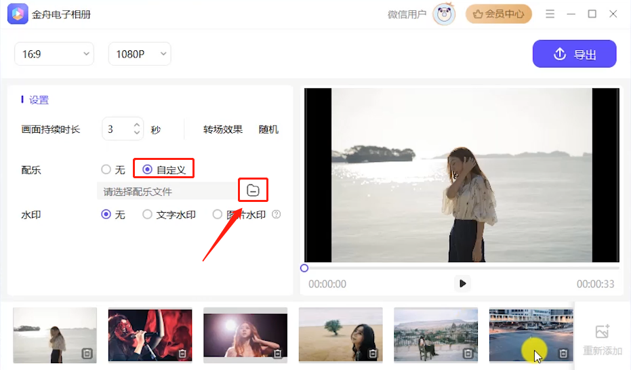Click the help icon beside 图片水印
631x370 pixels.
tap(276, 214)
